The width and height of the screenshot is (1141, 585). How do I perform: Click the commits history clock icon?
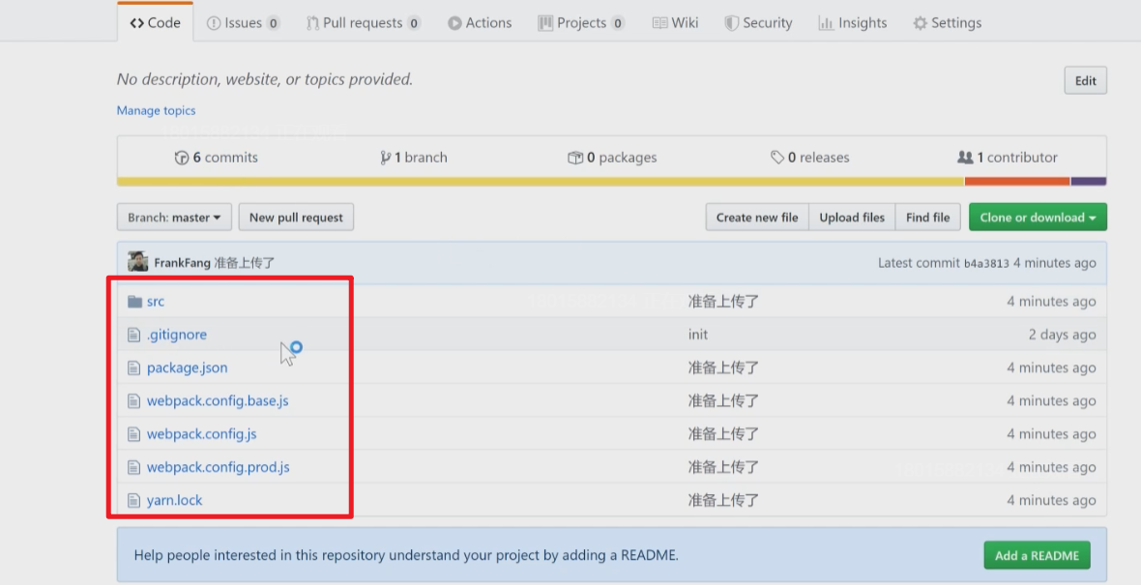tap(182, 158)
